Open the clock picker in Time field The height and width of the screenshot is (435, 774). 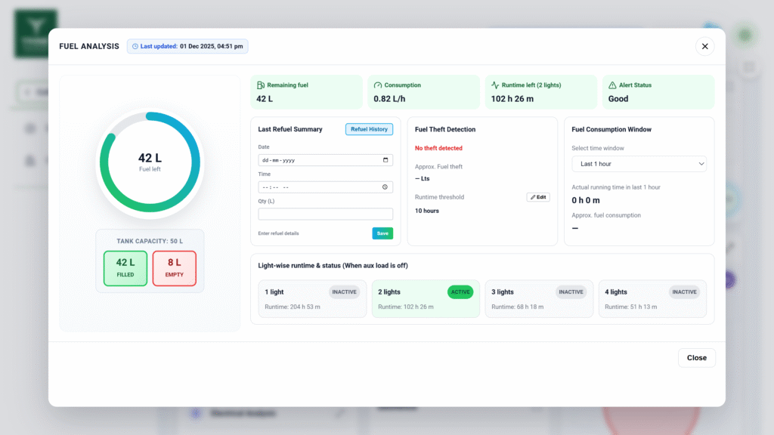point(385,187)
